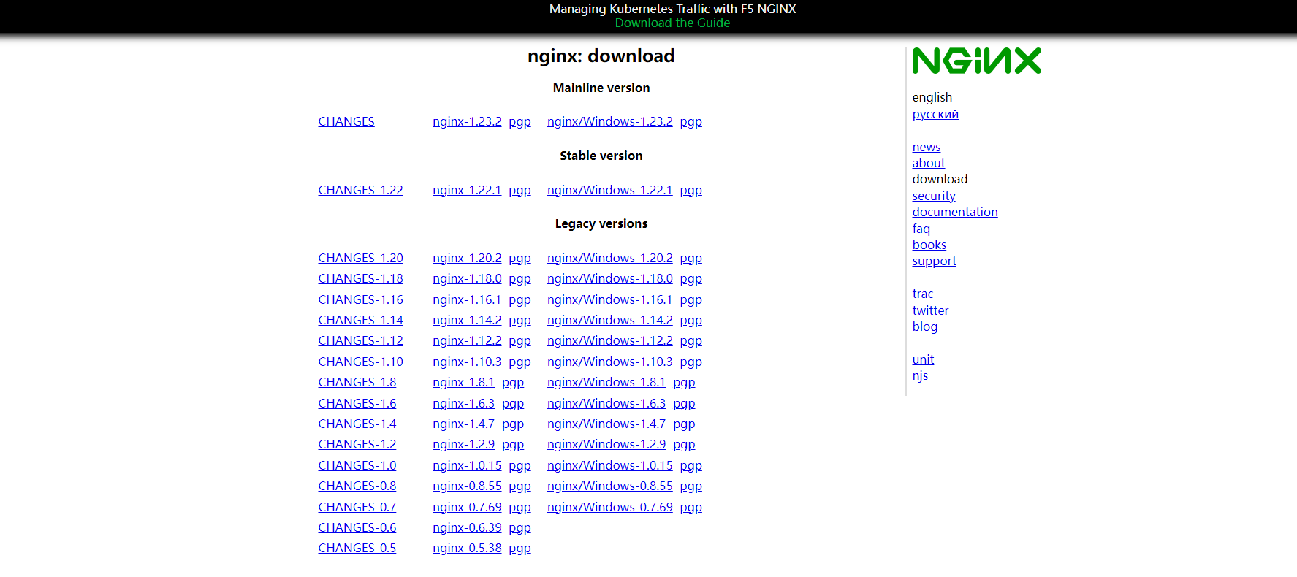Download nginx-1.16.1
The image size is (1297, 577).
point(467,299)
